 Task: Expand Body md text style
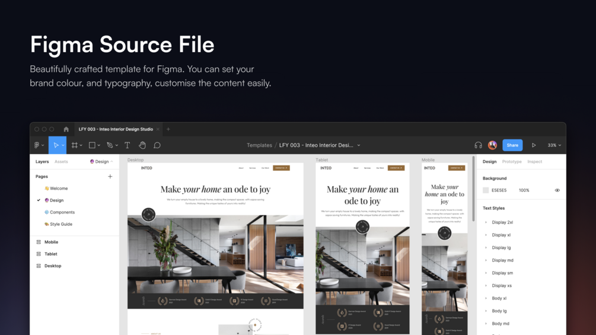(x=486, y=324)
